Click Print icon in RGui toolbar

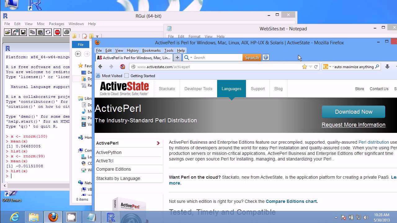click(66, 32)
